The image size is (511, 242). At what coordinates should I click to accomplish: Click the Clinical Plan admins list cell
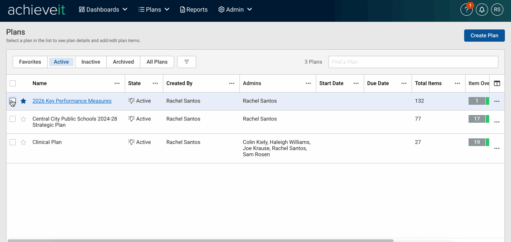tap(277, 148)
